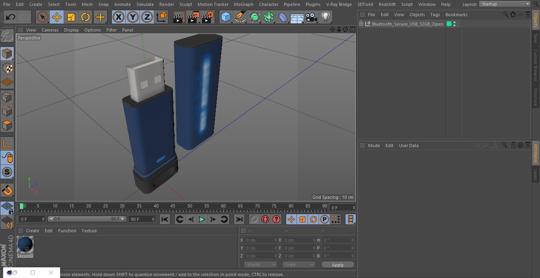This screenshot has width=540, height=278.
Task: Add a Cube primitive object
Action: tap(226, 17)
